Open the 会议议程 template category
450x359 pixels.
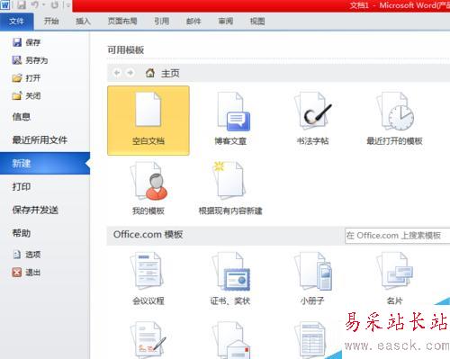click(148, 270)
